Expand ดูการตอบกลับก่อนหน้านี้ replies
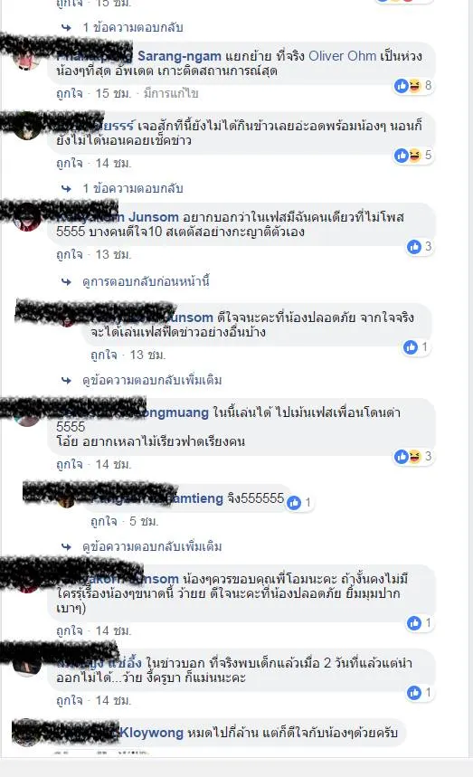The width and height of the screenshot is (473, 777). point(146,281)
